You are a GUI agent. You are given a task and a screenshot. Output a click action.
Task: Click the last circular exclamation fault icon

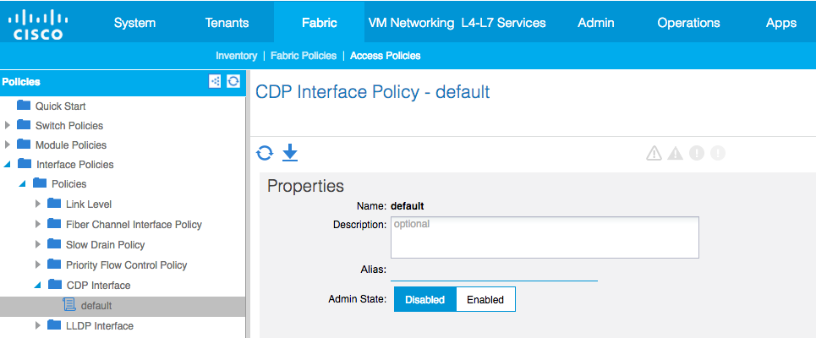[x=718, y=153]
